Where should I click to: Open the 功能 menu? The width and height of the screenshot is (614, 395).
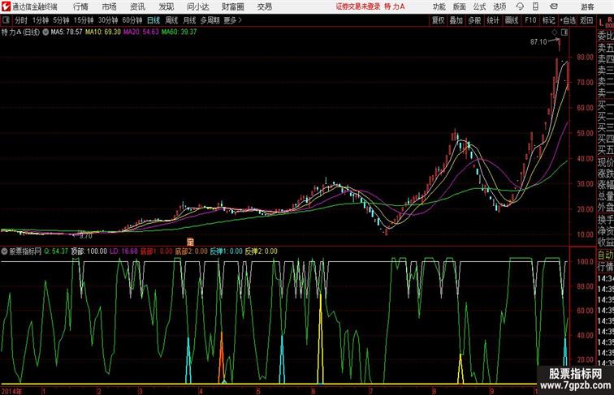[x=439, y=6]
